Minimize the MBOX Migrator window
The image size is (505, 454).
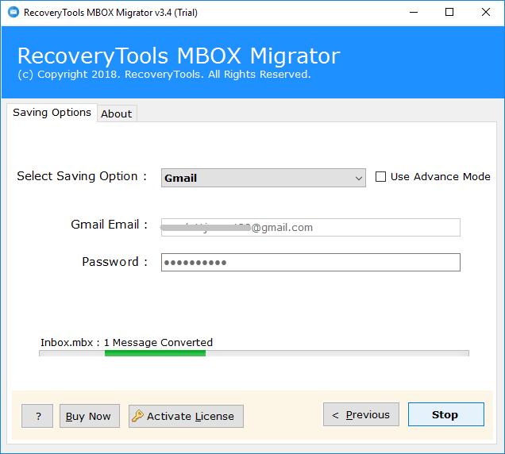pyautogui.click(x=414, y=12)
